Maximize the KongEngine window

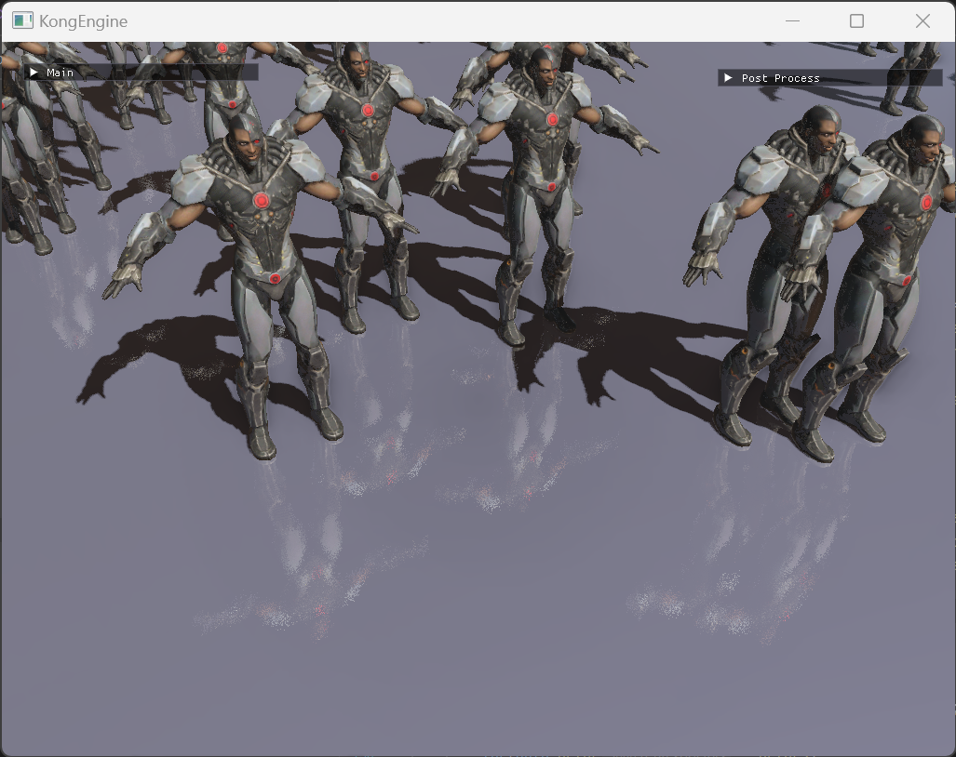tap(856, 20)
